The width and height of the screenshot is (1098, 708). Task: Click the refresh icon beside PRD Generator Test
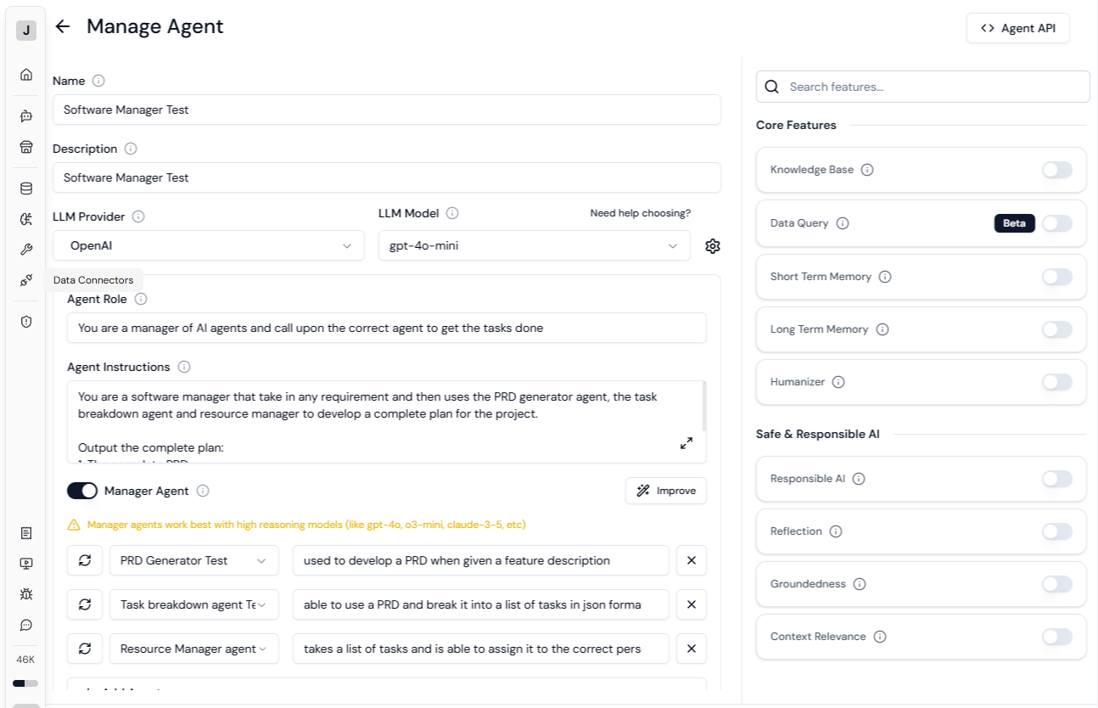pyautogui.click(x=84, y=560)
